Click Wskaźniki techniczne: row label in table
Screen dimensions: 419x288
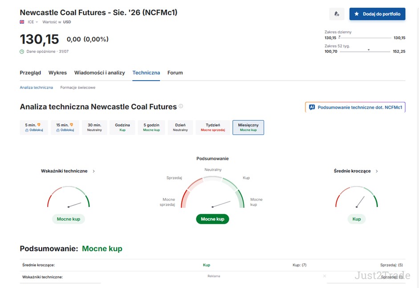pyautogui.click(x=42, y=277)
